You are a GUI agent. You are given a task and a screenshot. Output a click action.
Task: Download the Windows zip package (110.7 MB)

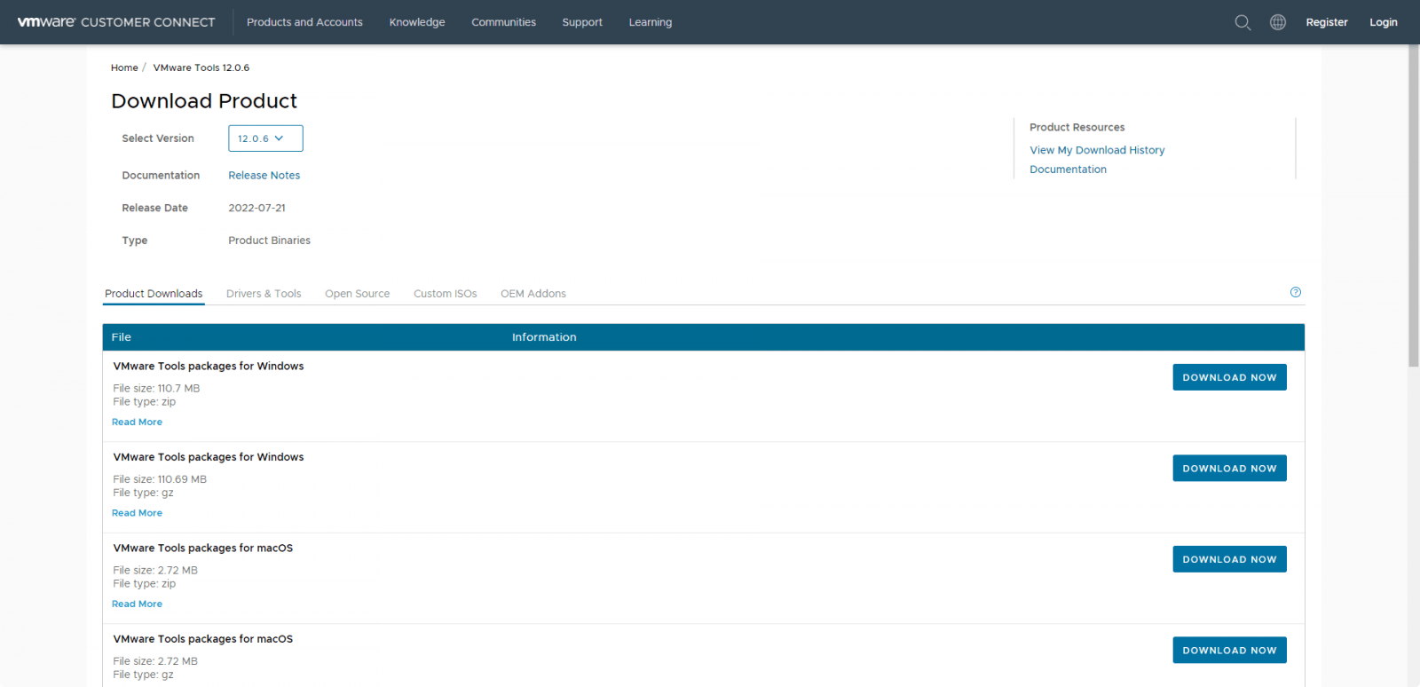tap(1229, 377)
